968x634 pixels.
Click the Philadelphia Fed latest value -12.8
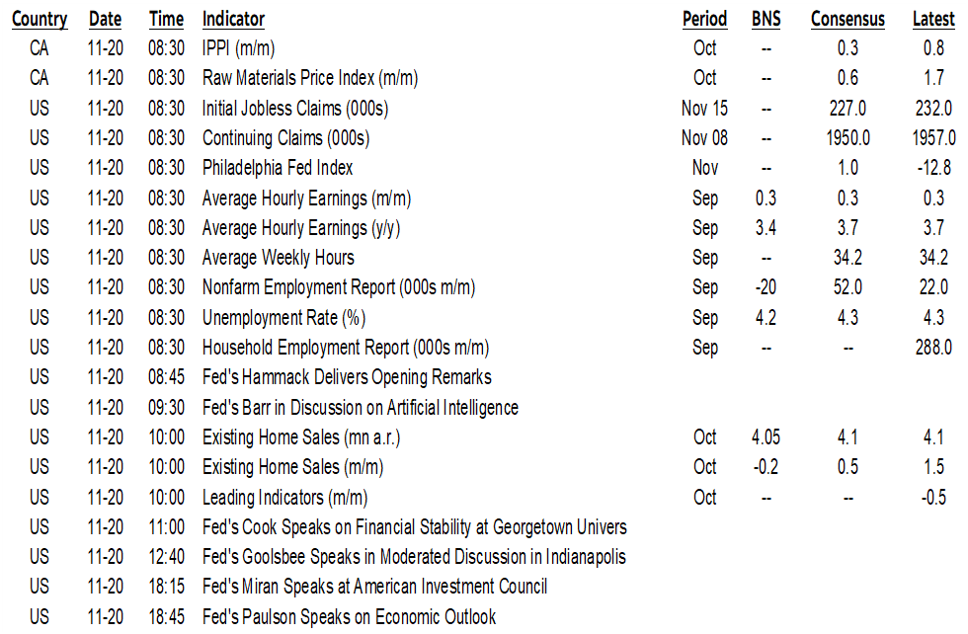[933, 168]
